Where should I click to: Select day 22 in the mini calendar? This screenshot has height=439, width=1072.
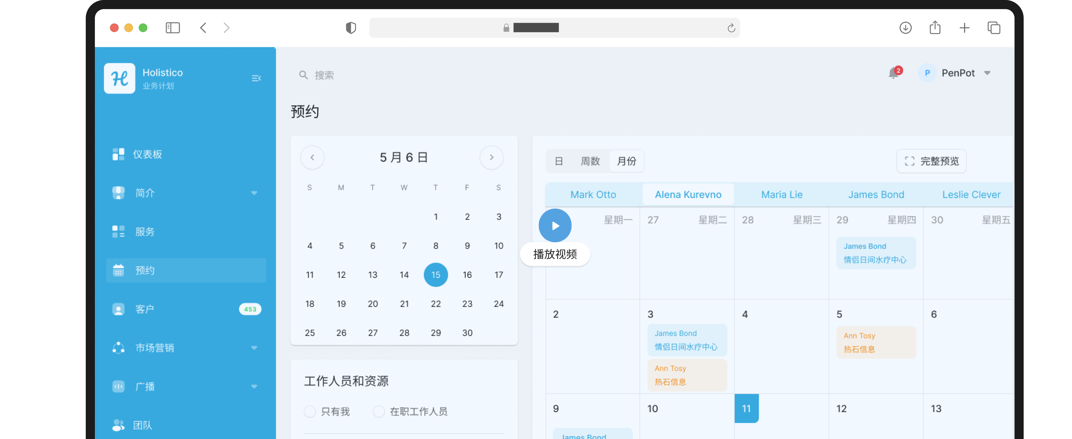pos(435,304)
